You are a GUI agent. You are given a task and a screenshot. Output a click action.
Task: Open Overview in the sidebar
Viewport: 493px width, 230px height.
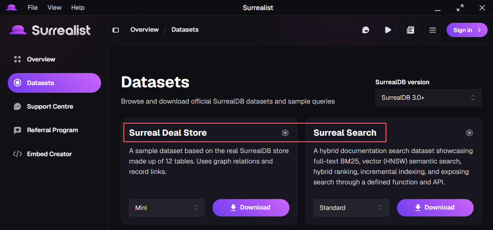tap(54, 59)
